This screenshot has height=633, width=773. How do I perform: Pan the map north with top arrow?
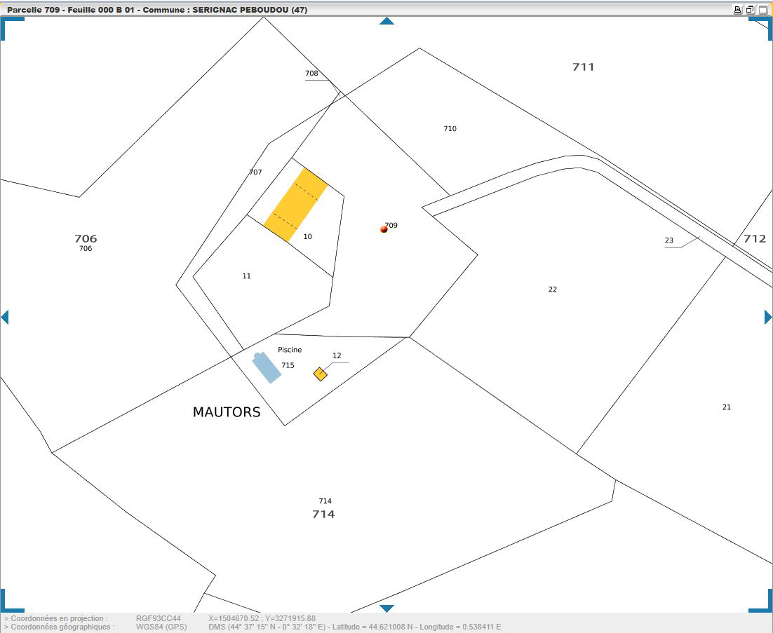387,21
